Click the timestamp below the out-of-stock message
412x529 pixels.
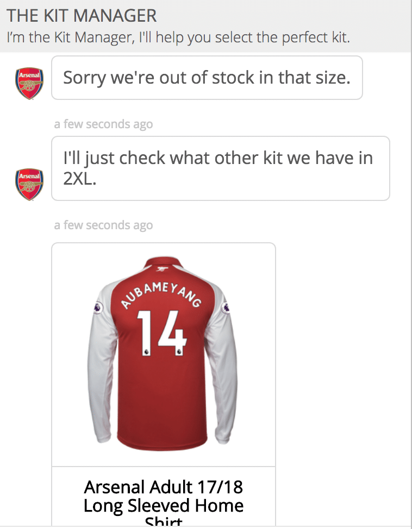[103, 124]
